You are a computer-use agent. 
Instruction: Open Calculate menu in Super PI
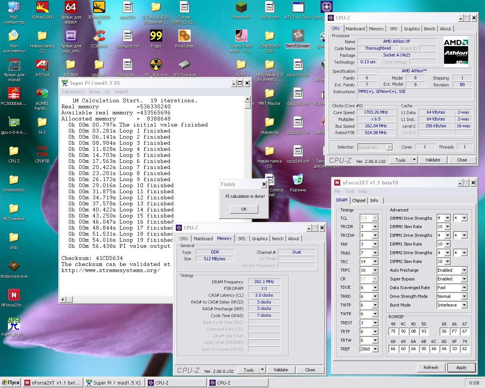coord(73,92)
